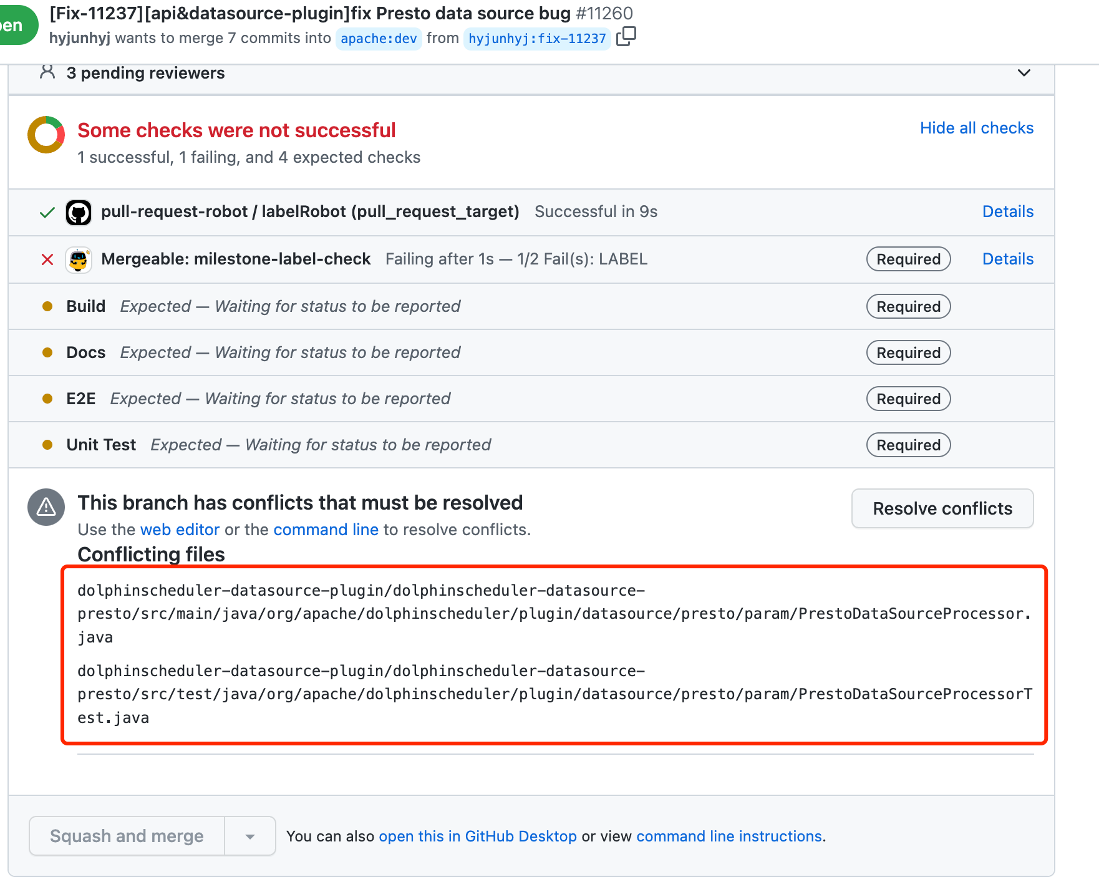Image resolution: width=1099 pixels, height=882 pixels.
Task: View command line instructions link
Action: click(x=729, y=836)
